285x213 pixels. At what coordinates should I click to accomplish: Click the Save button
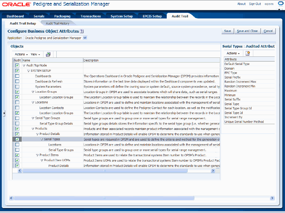coord(227,31)
